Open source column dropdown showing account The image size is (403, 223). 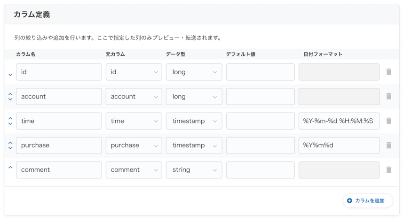[x=134, y=97]
